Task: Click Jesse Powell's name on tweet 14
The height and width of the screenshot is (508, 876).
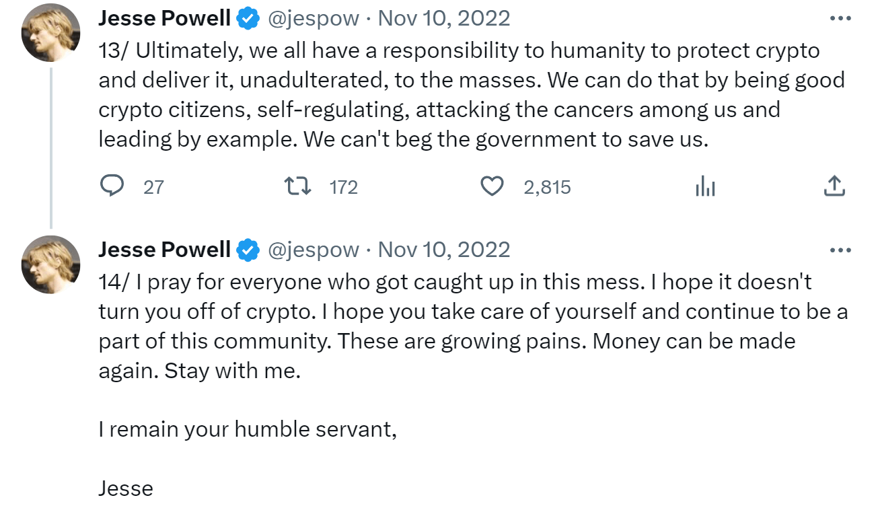Action: pos(164,249)
